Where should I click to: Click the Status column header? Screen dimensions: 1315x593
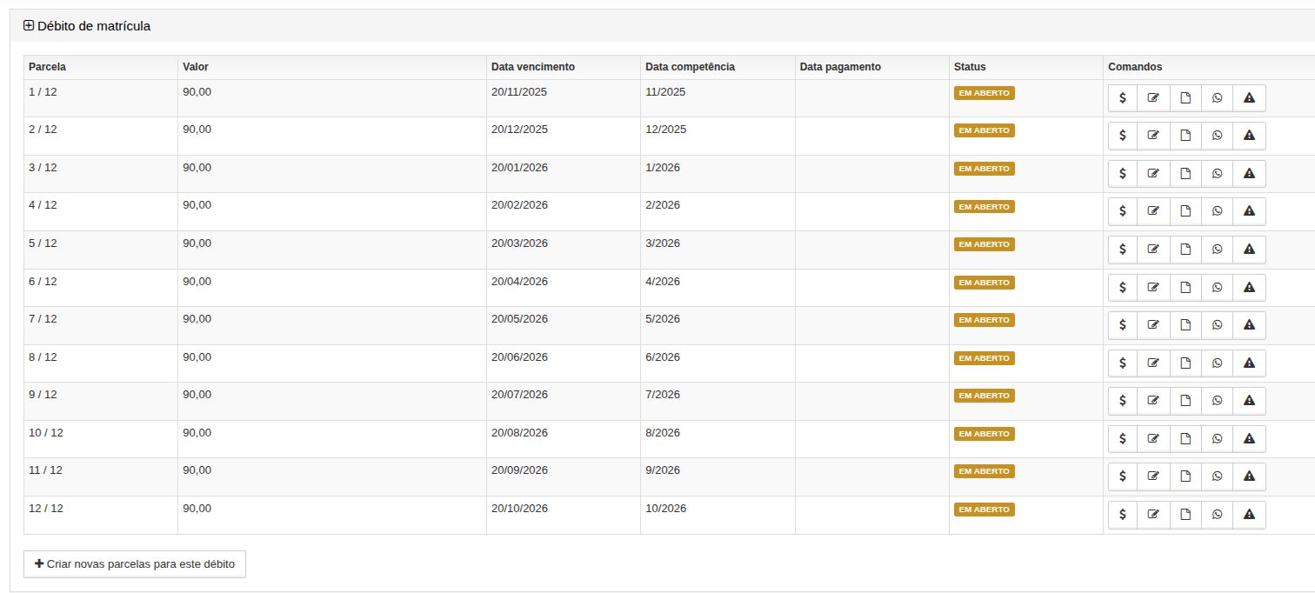[x=970, y=67]
